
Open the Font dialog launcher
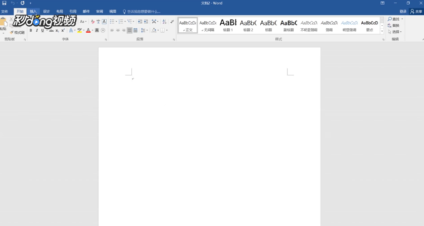[106, 39]
